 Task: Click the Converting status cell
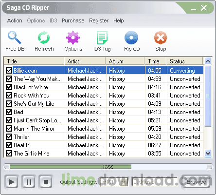click(185, 71)
